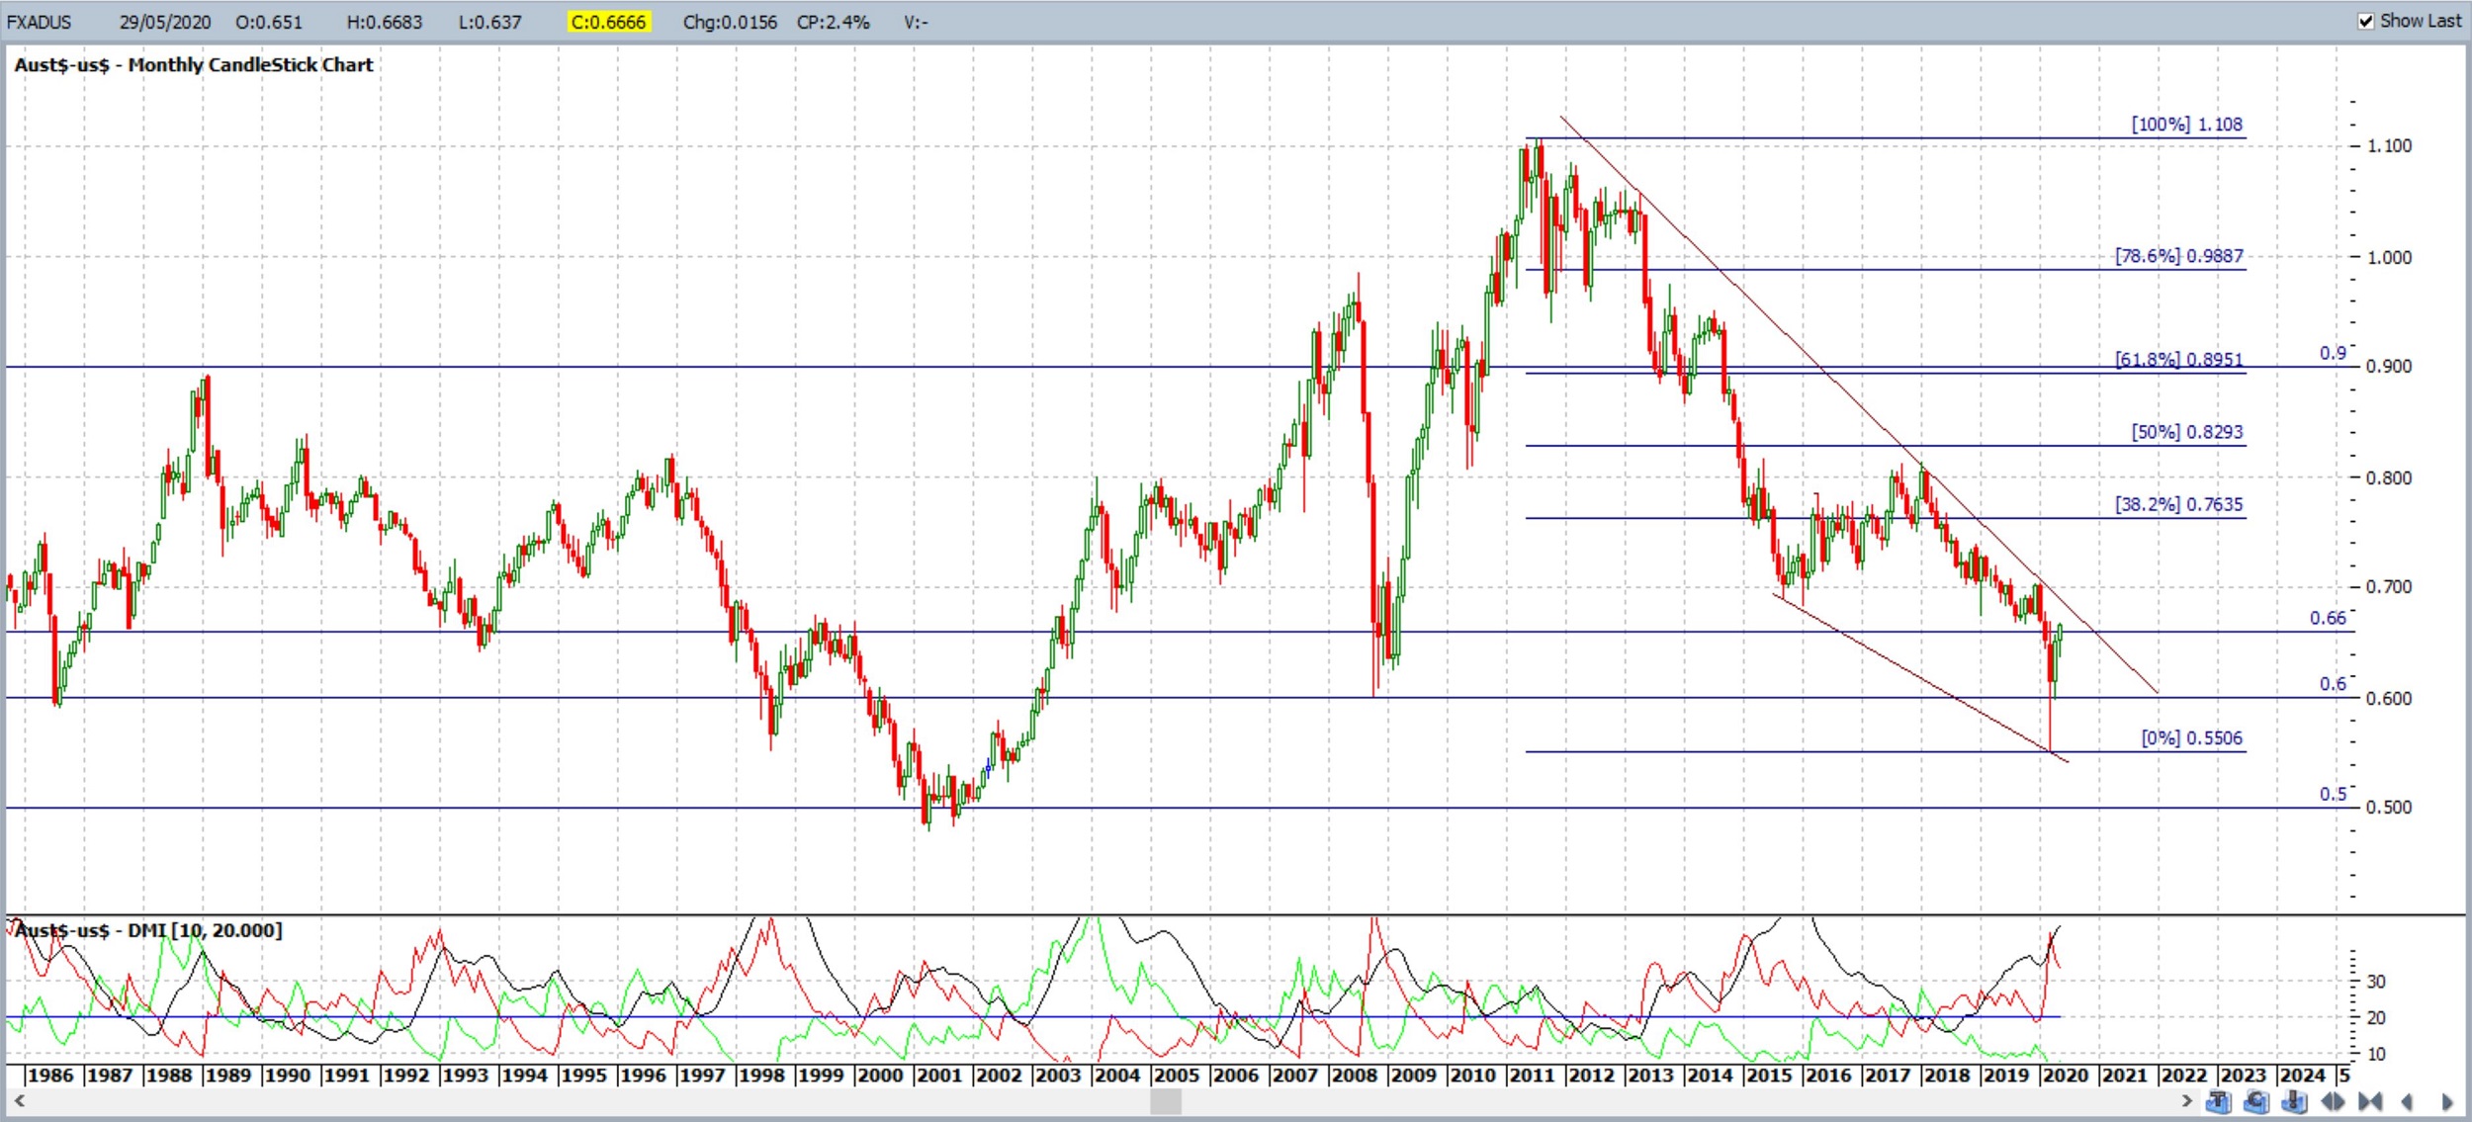Click the low value L:0.637
2472x1122 pixels.
(489, 22)
